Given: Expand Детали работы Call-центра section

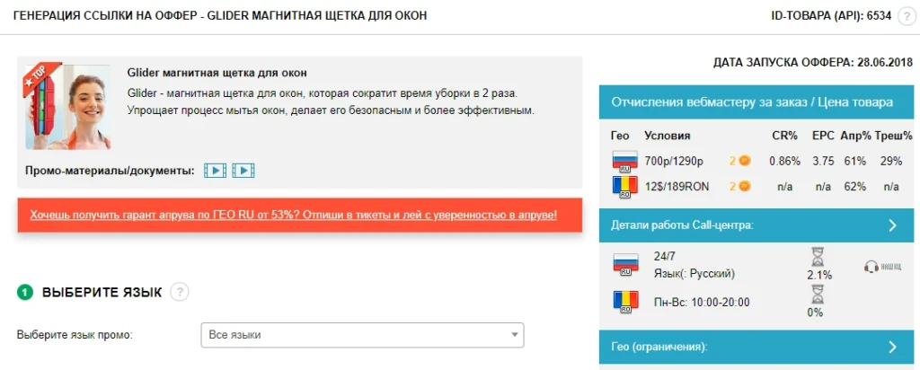Looking at the screenshot, I should point(756,225).
